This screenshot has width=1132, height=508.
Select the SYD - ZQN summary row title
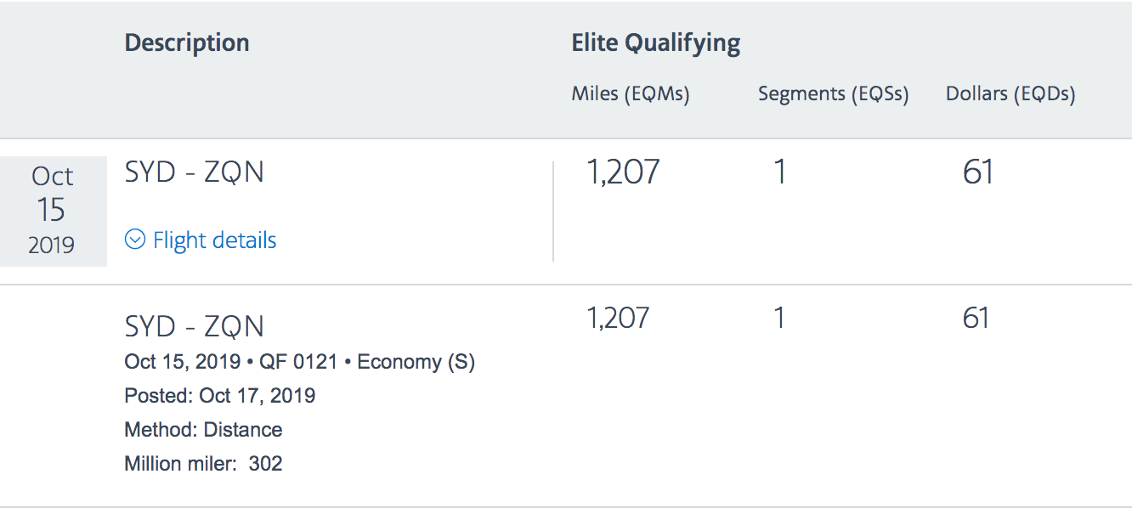[195, 172]
